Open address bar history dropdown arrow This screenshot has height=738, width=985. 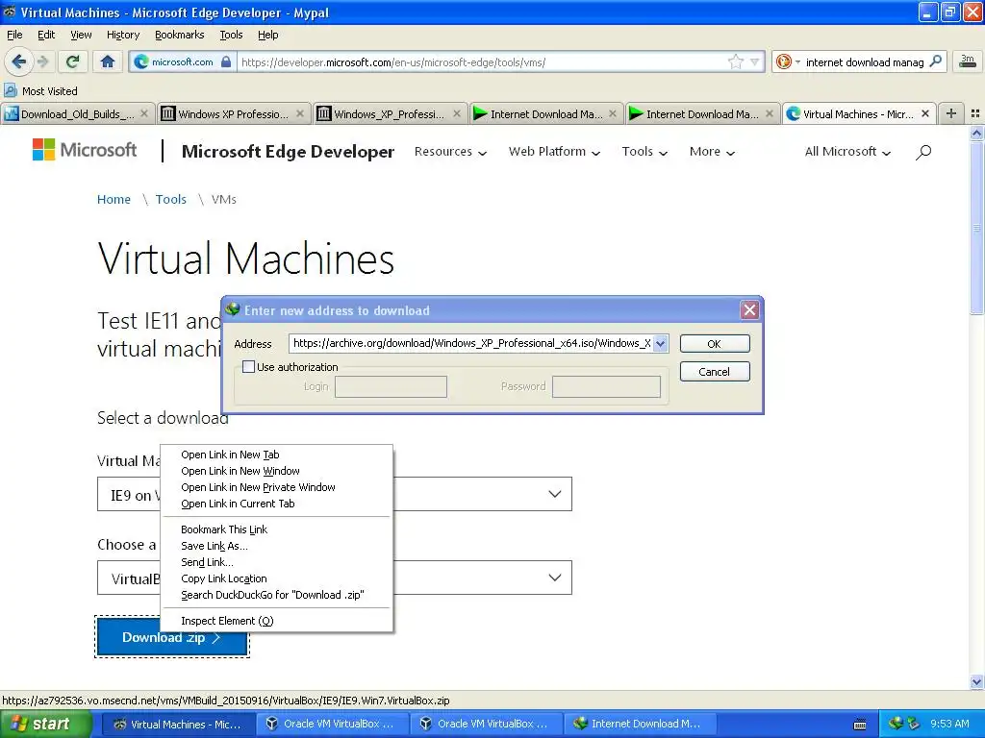click(x=754, y=61)
